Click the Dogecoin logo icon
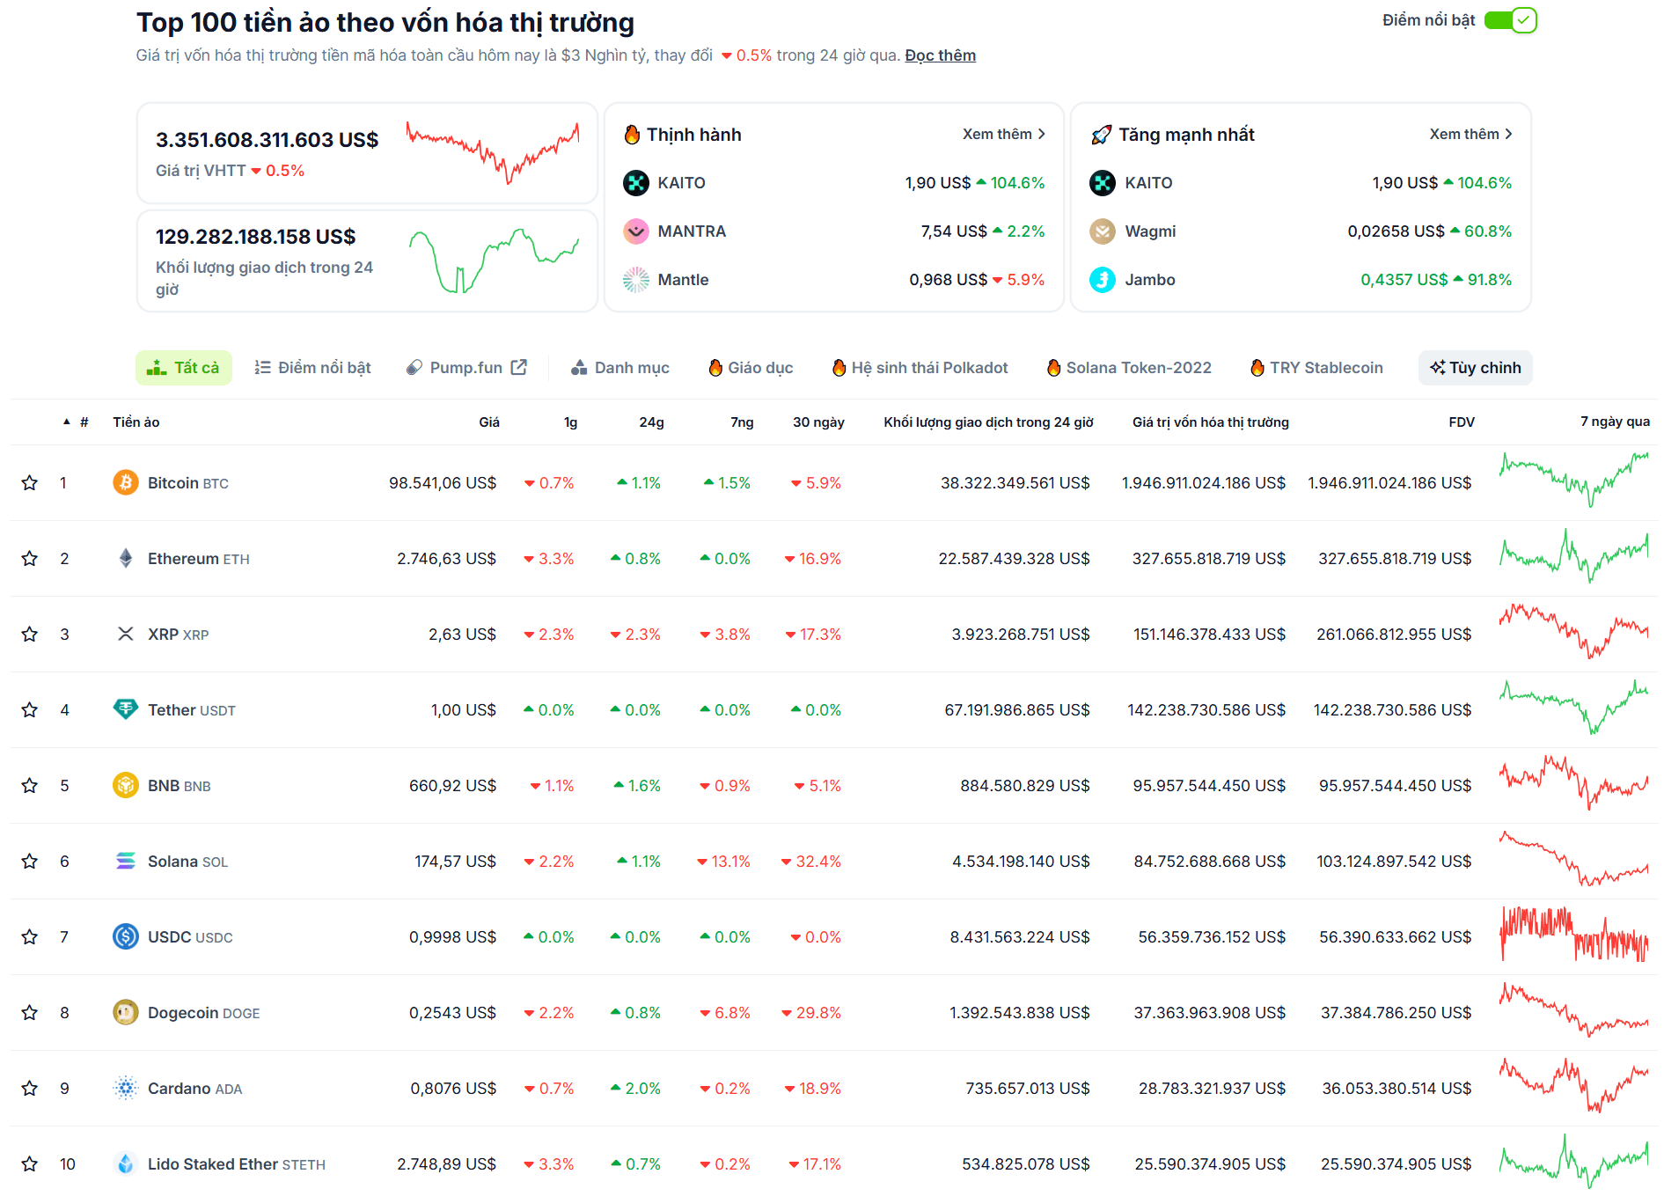 (x=126, y=1012)
